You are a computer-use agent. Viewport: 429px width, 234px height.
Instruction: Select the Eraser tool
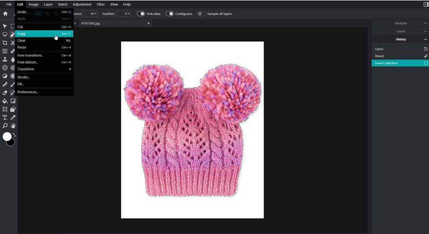click(5, 93)
